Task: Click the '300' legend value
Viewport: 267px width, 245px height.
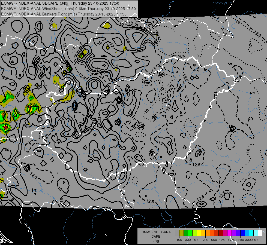Action: click(x=188, y=240)
